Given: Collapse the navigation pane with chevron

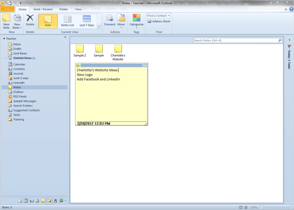Looking at the screenshot, I should pyautogui.click(x=65, y=37).
